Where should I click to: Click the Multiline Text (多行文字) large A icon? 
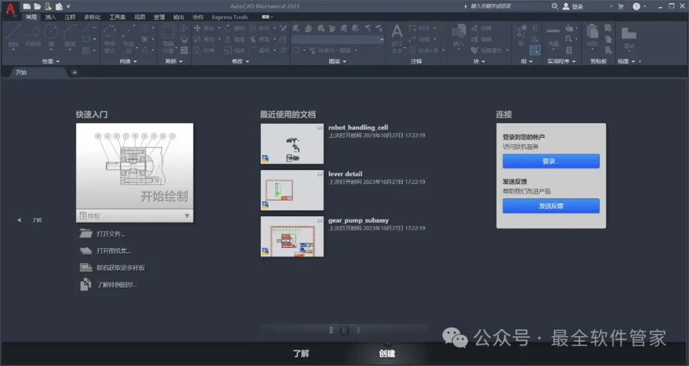[397, 32]
